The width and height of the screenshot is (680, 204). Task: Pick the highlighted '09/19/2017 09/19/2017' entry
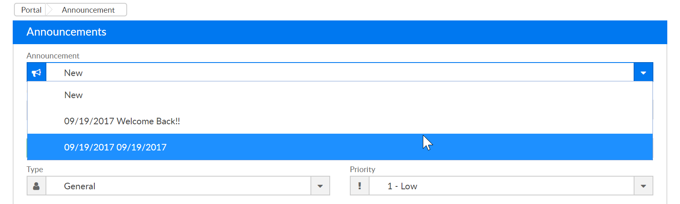(116, 148)
